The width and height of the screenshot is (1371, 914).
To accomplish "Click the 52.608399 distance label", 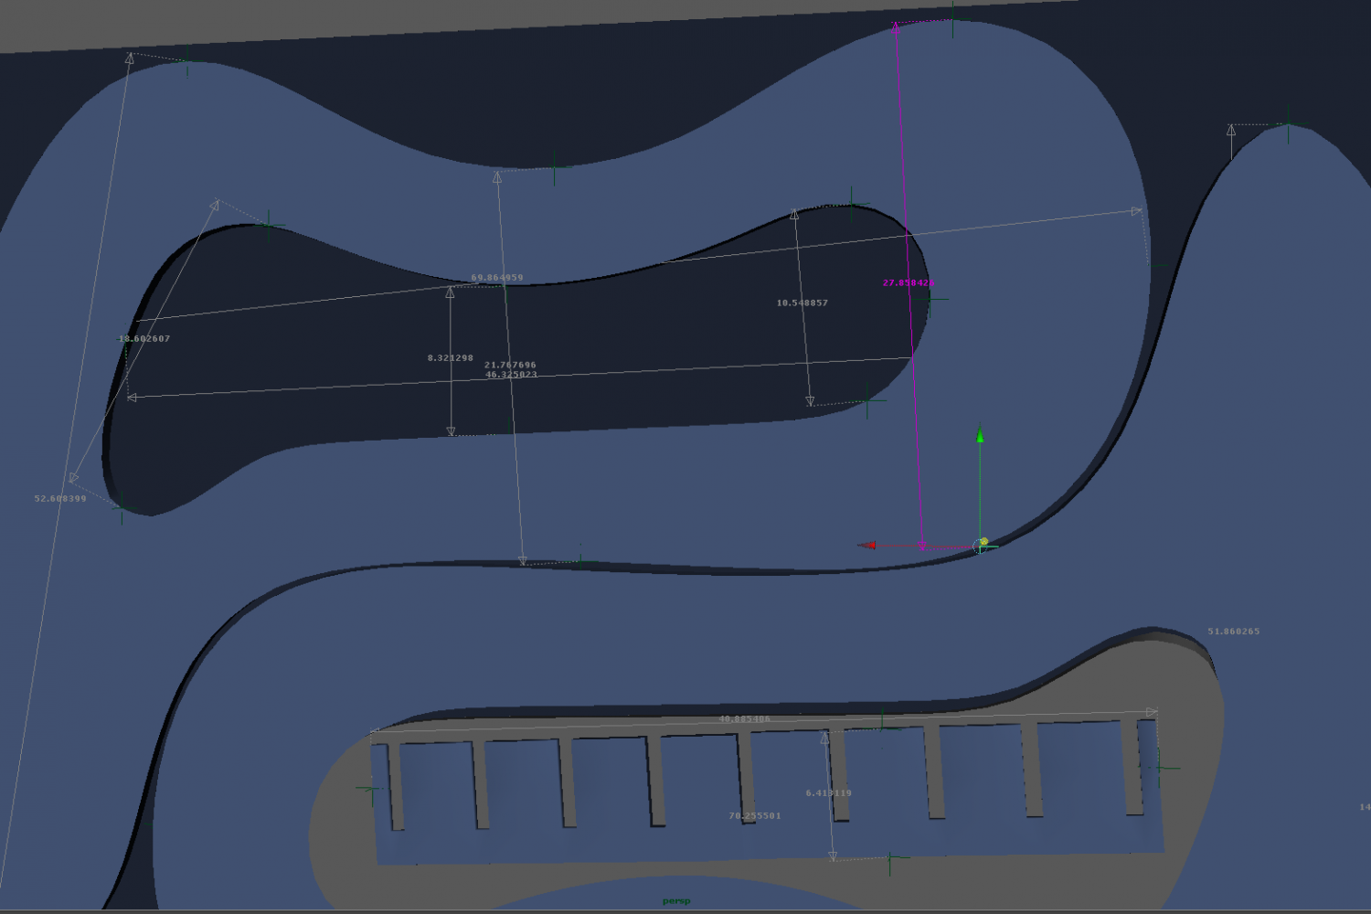I will point(60,499).
